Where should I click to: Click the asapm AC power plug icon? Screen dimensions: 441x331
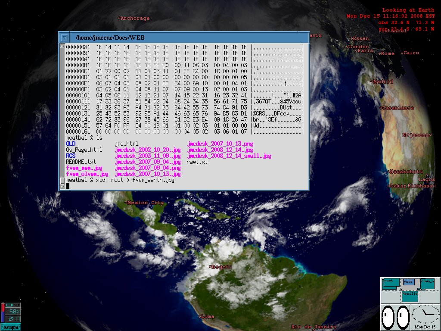click(x=17, y=305)
